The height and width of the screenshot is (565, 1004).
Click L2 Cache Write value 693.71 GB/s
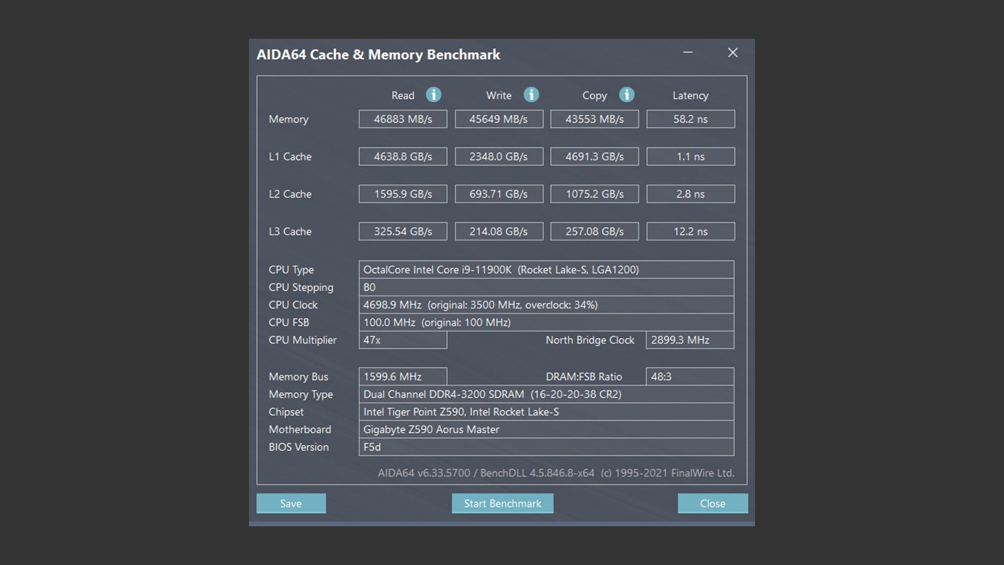(x=499, y=194)
